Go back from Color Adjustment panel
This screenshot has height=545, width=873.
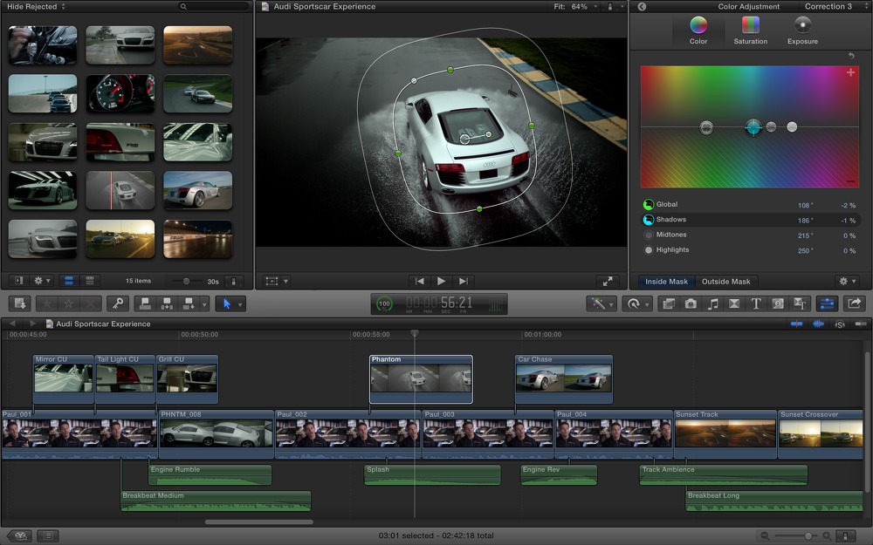(x=642, y=7)
